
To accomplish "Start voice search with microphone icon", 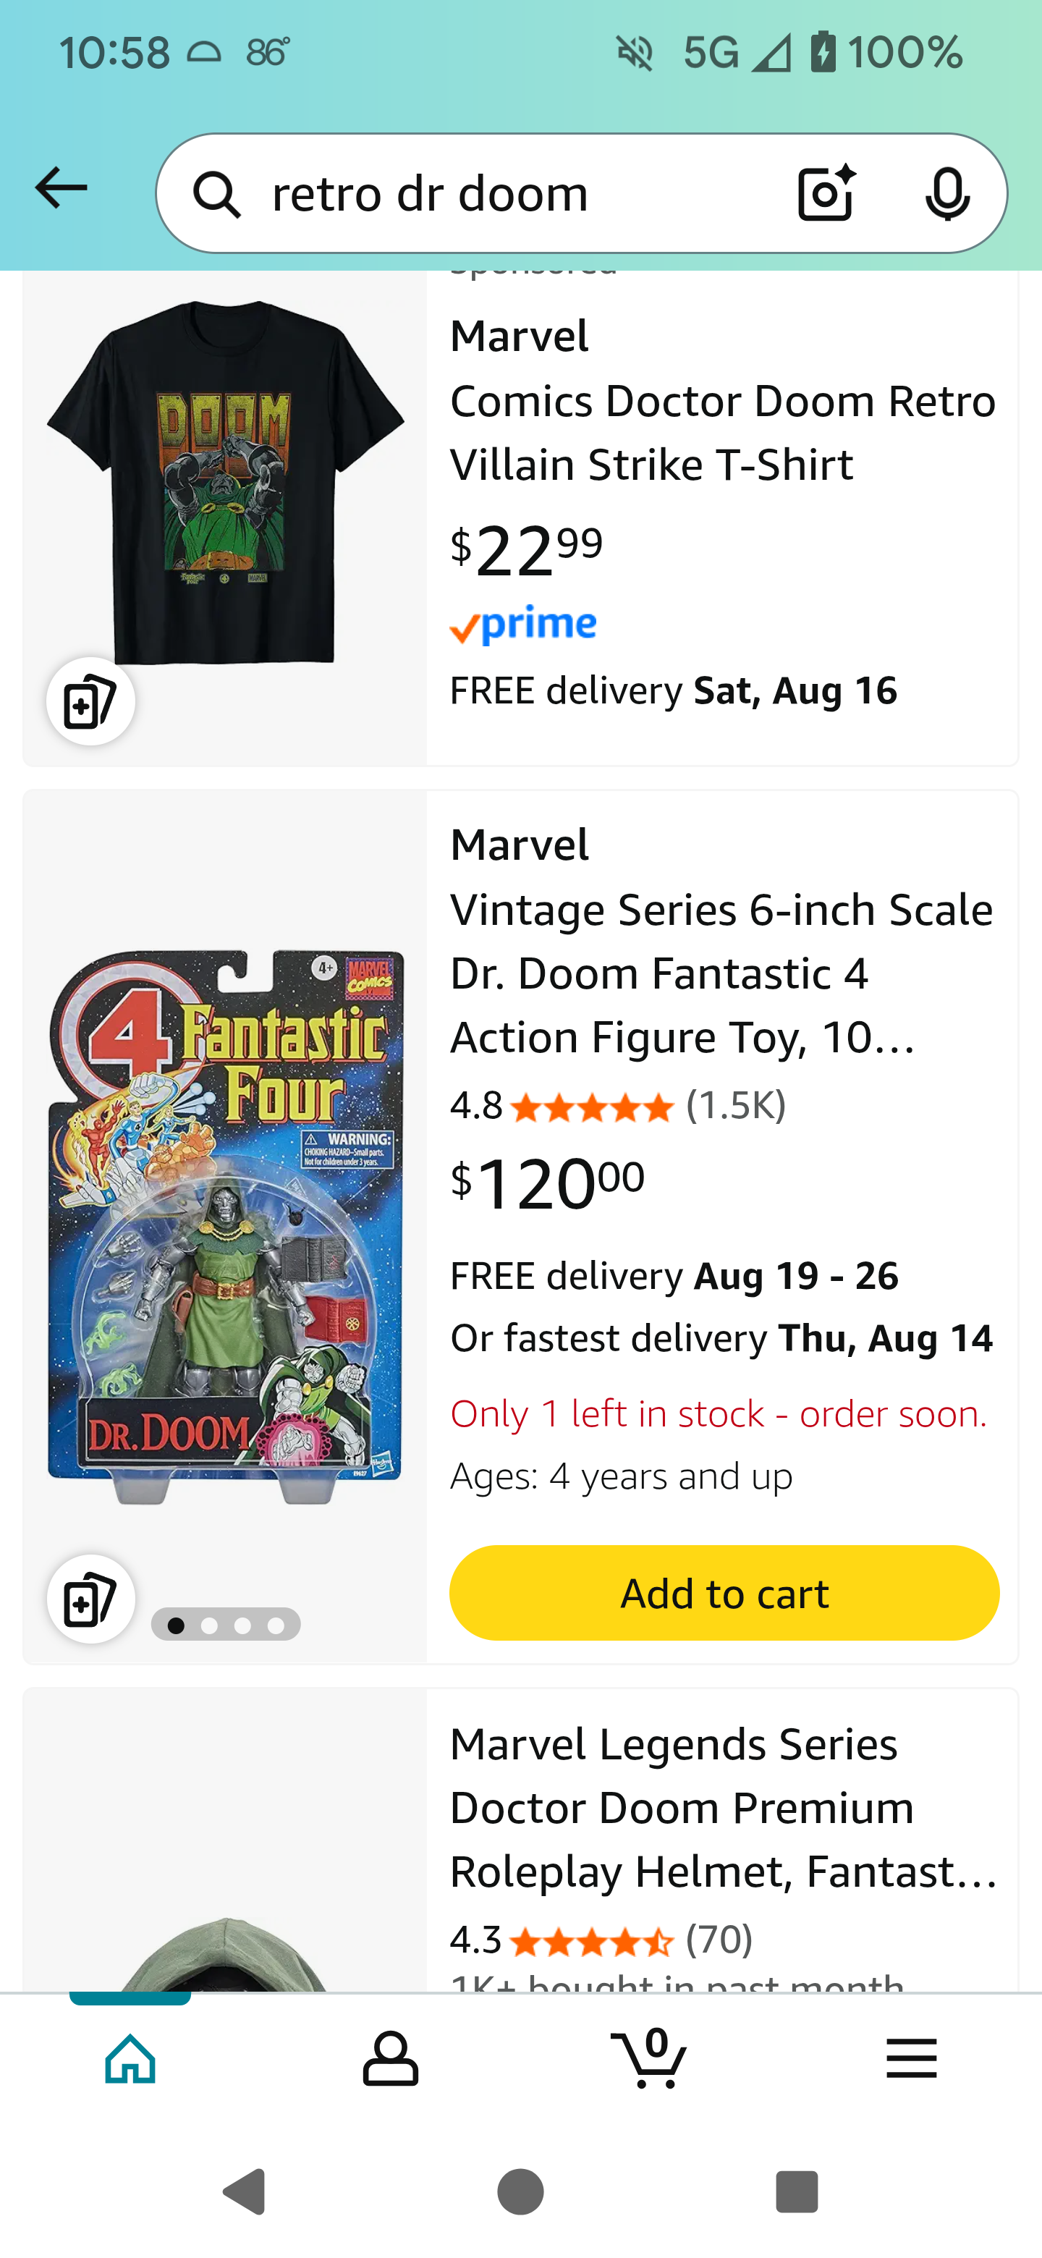I will pyautogui.click(x=946, y=193).
